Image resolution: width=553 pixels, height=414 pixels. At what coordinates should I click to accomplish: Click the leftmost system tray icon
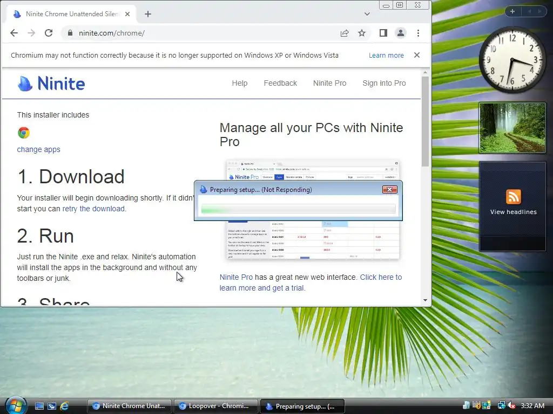(466, 406)
